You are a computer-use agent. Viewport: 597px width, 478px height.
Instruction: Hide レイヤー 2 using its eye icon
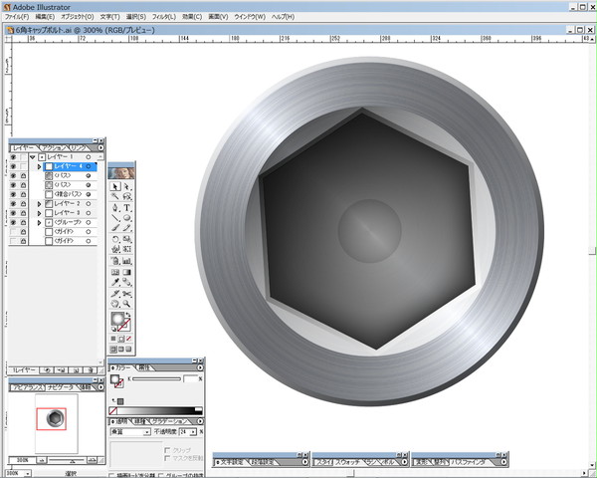click(13, 204)
